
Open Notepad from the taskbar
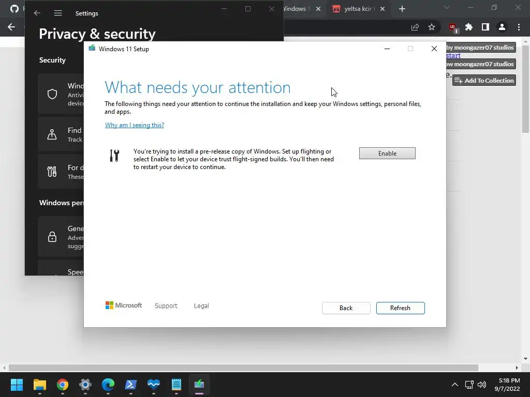(176, 385)
